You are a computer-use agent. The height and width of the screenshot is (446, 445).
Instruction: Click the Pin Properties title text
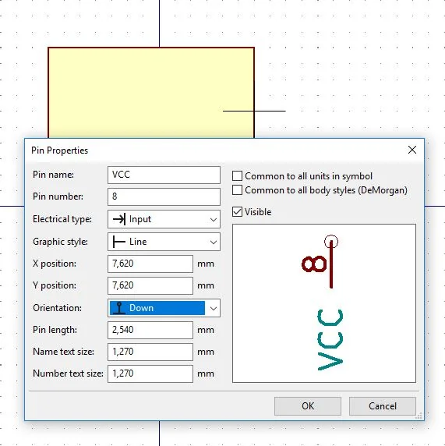click(60, 150)
